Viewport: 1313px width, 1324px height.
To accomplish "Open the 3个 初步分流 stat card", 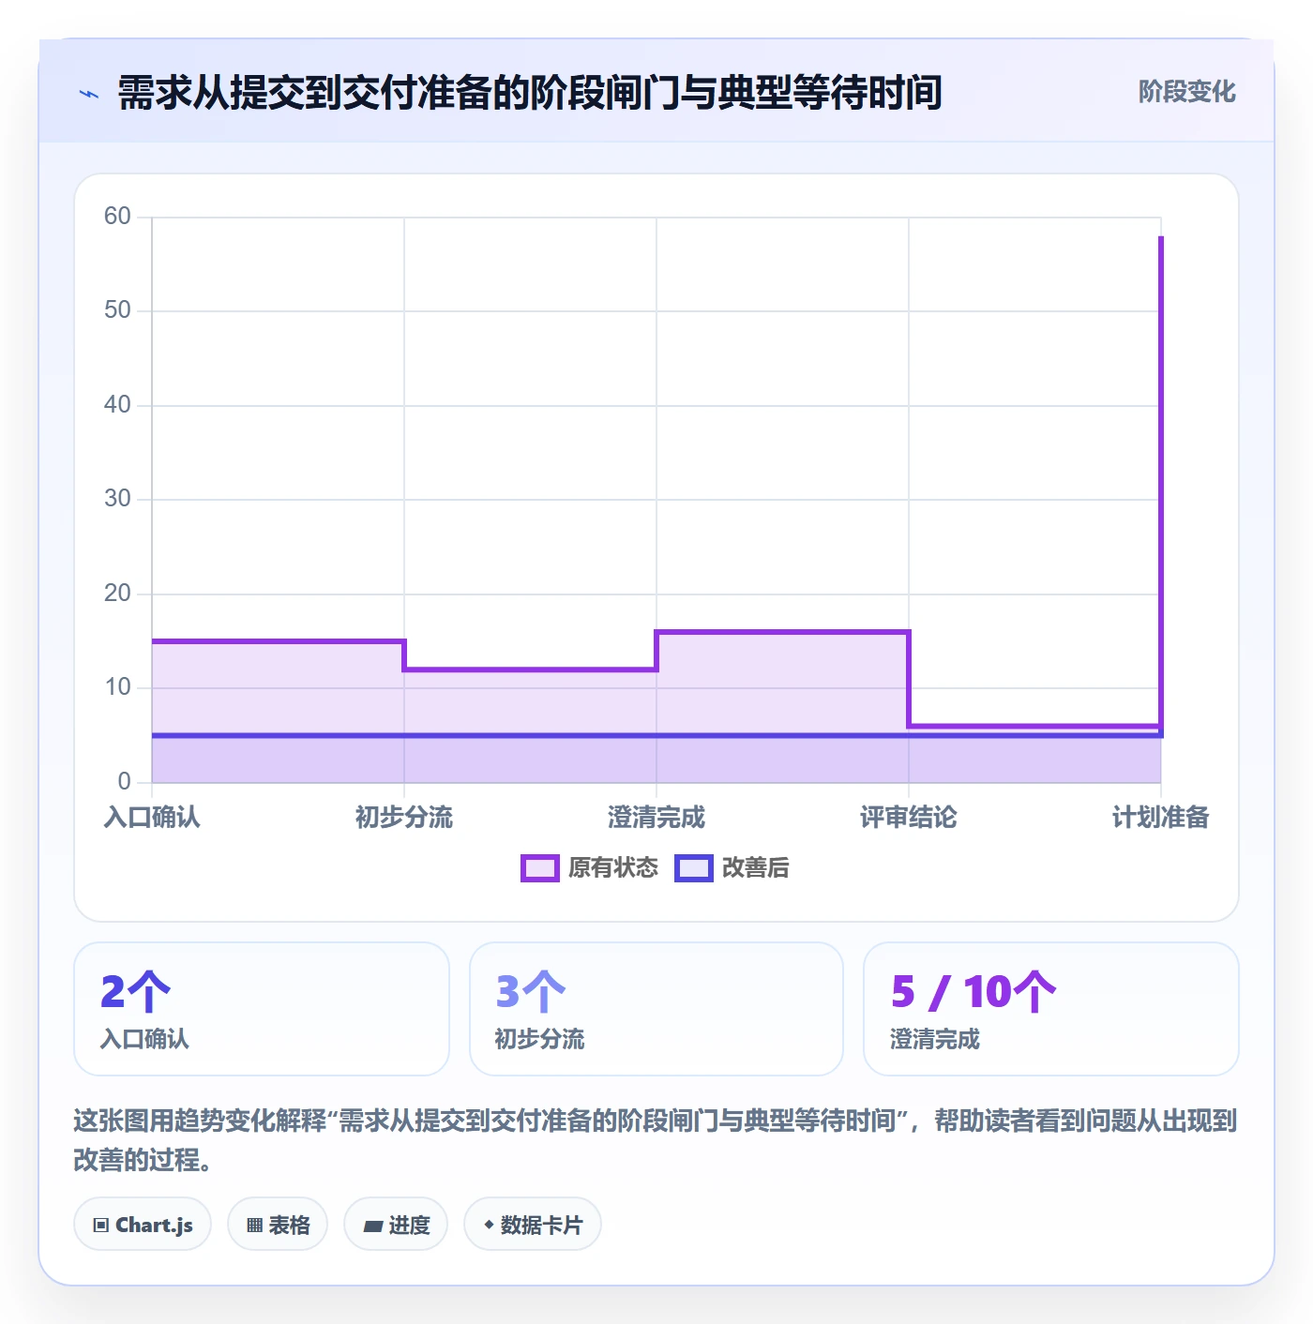I will (656, 1009).
